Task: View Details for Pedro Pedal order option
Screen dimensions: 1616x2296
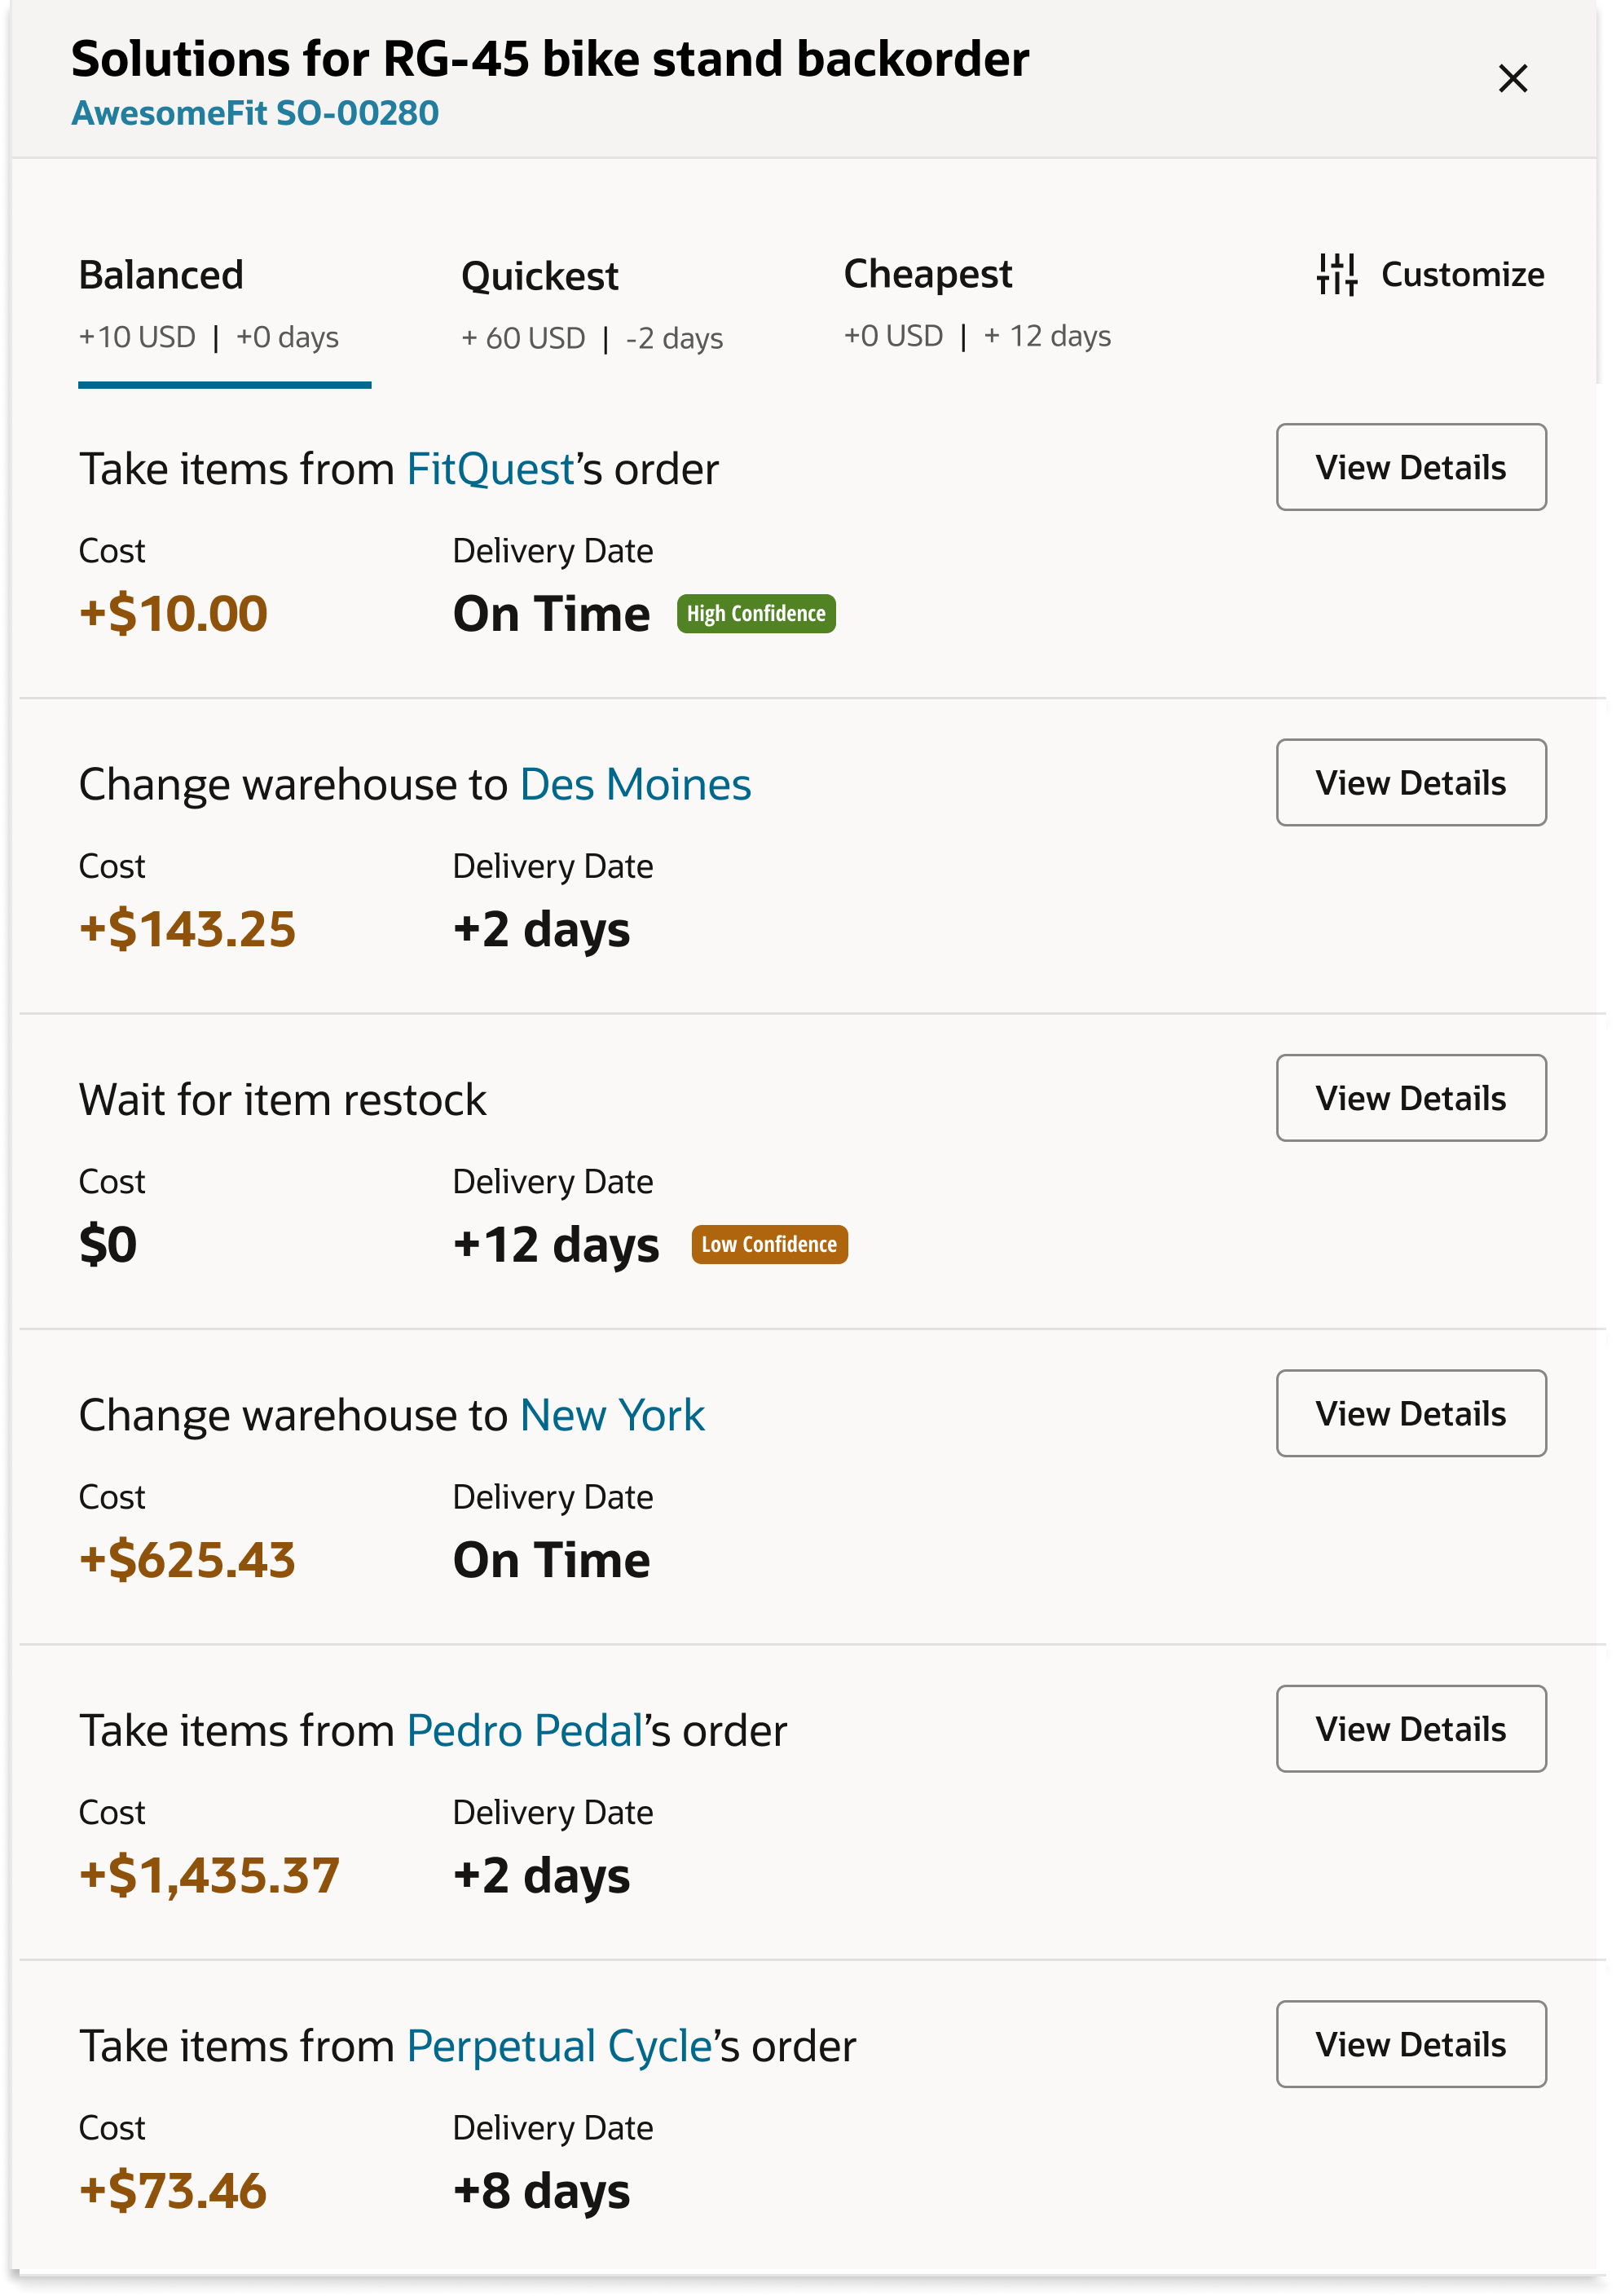Action: tap(1410, 1729)
